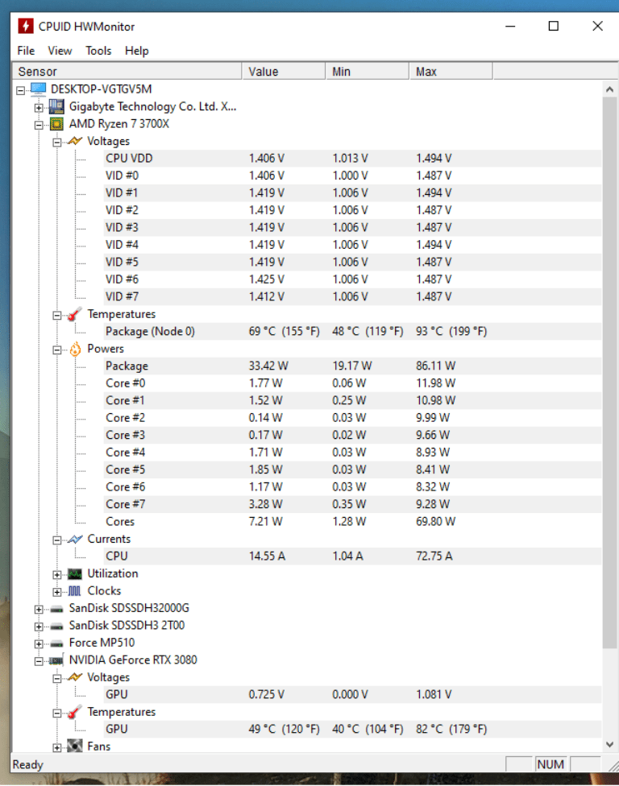Expand the Force MP510 node
The height and width of the screenshot is (786, 619).
[x=39, y=644]
